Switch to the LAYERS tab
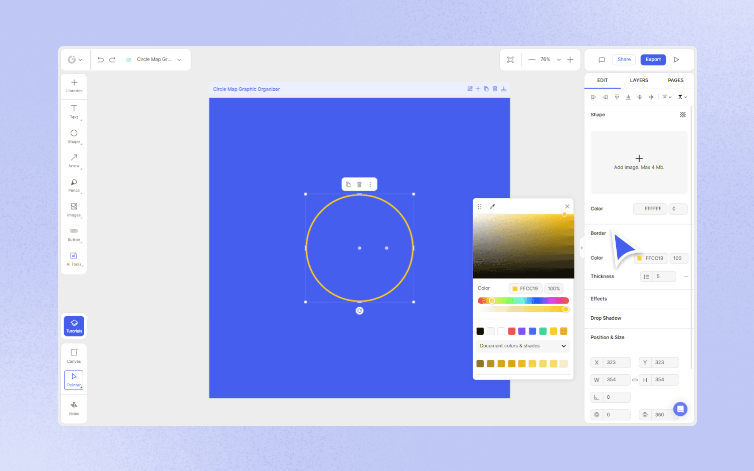754x471 pixels. pos(639,80)
